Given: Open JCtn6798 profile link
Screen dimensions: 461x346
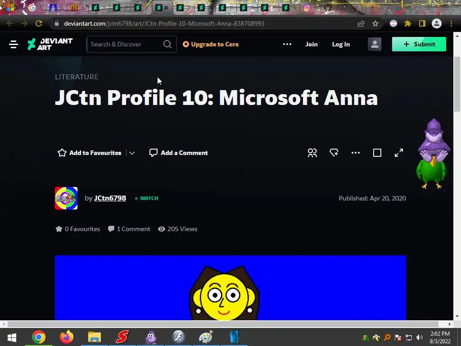Looking at the screenshot, I should [x=110, y=198].
